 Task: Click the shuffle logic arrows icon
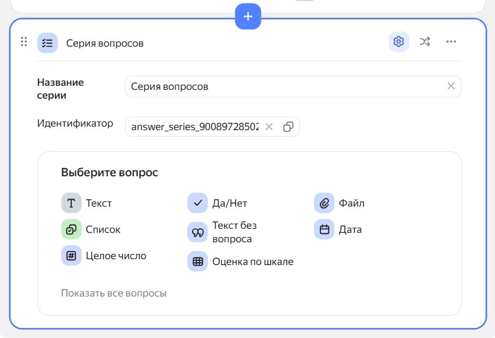[x=425, y=42]
